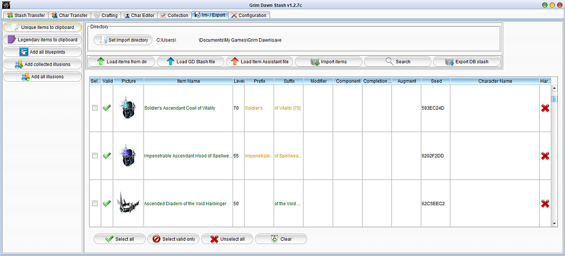Sort by the Character Name column header
Viewport: 565px width, 256px height.
pos(495,81)
